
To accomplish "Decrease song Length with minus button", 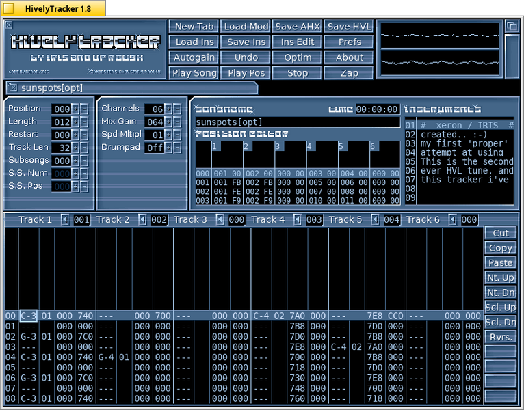I will point(84,122).
